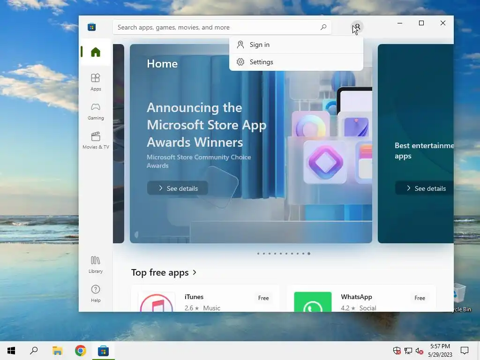Open the notification center
This screenshot has height=360, width=480.
pos(465,351)
